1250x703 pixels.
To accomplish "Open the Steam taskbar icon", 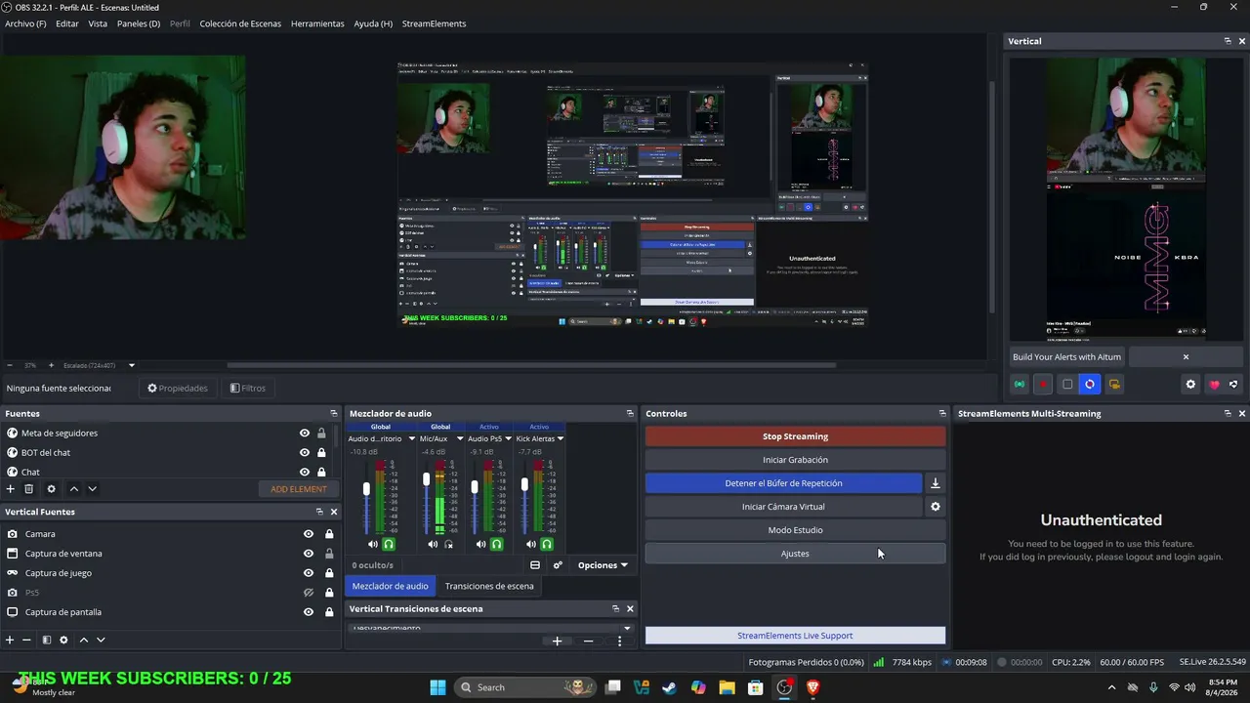I will 669,687.
